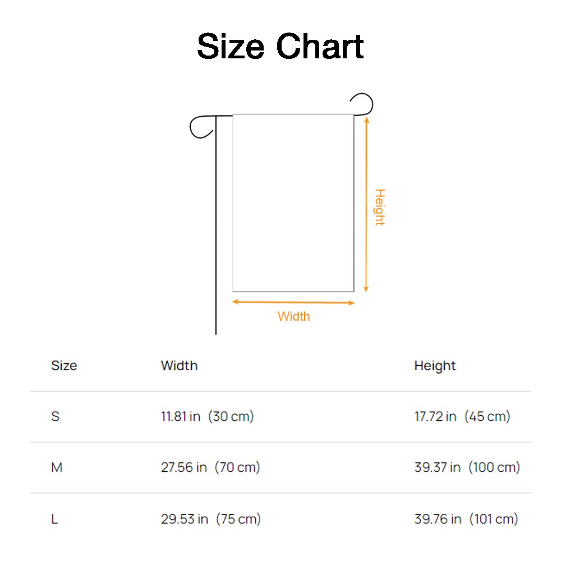Viewport: 561px width, 561px height.
Task: Click the 11.81 in (30 cm) width cell
Action: (x=207, y=417)
